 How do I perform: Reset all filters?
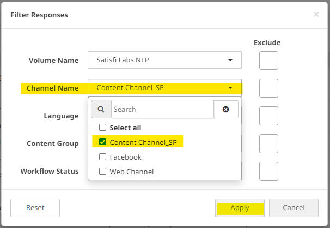(x=35, y=207)
